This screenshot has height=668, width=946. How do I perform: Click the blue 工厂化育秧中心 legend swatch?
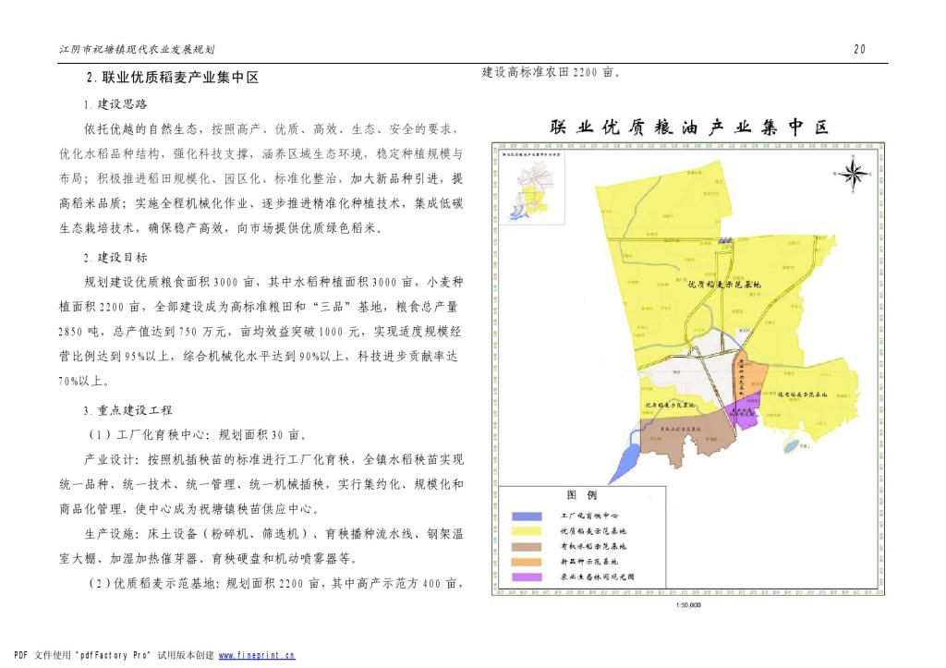coord(527,516)
